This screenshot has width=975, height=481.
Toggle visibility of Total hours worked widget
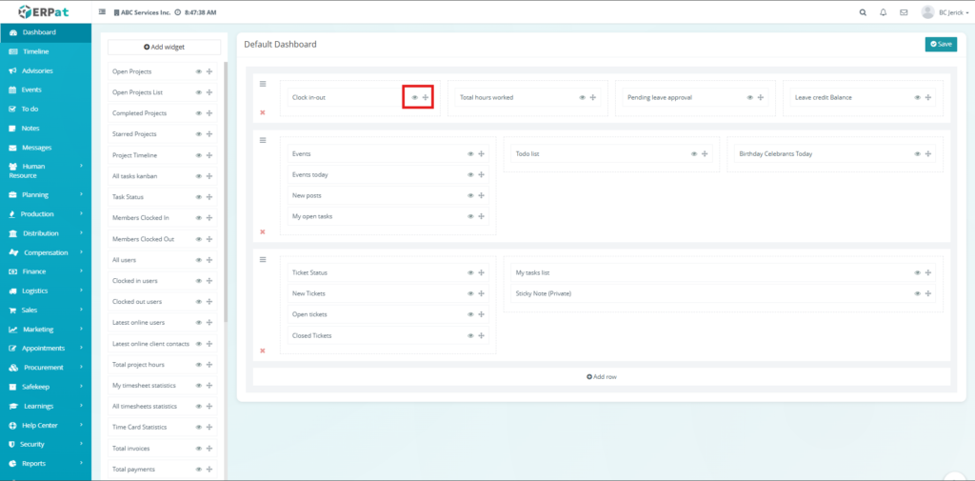click(x=581, y=97)
